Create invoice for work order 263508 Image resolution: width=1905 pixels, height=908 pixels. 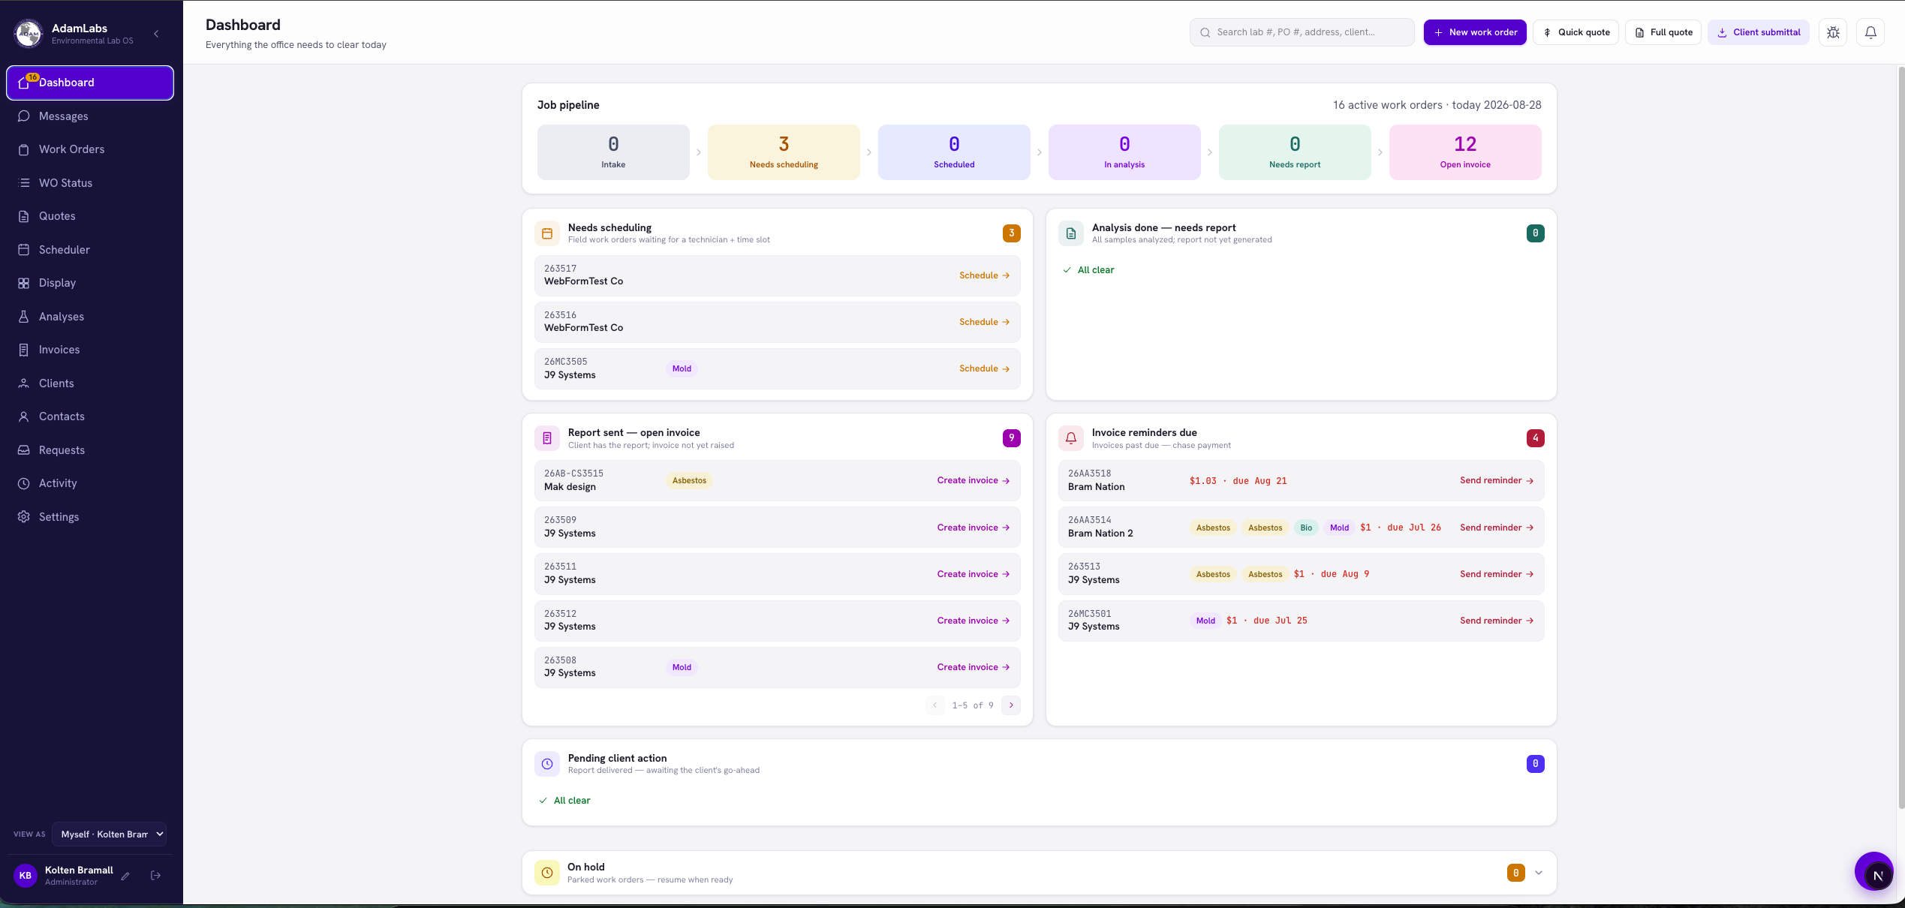point(973,667)
